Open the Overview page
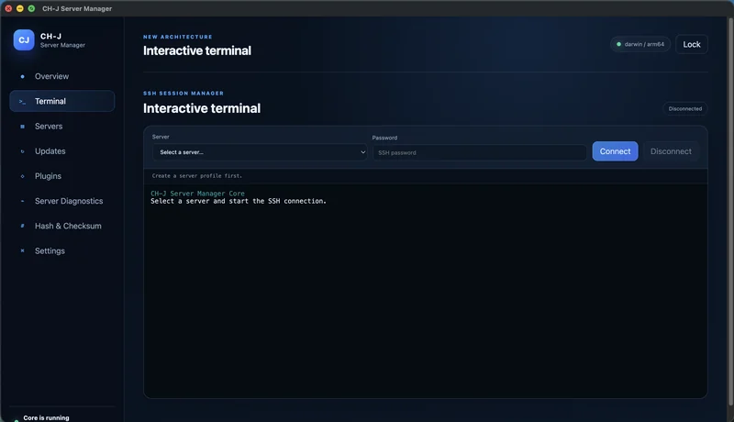 pyautogui.click(x=61, y=76)
